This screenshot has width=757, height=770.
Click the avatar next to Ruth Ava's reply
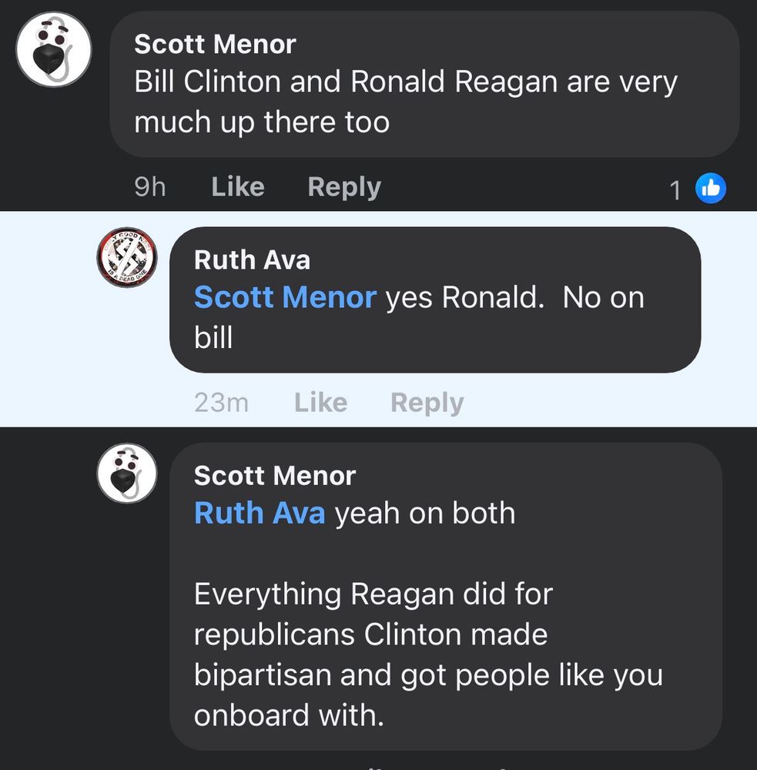point(126,259)
